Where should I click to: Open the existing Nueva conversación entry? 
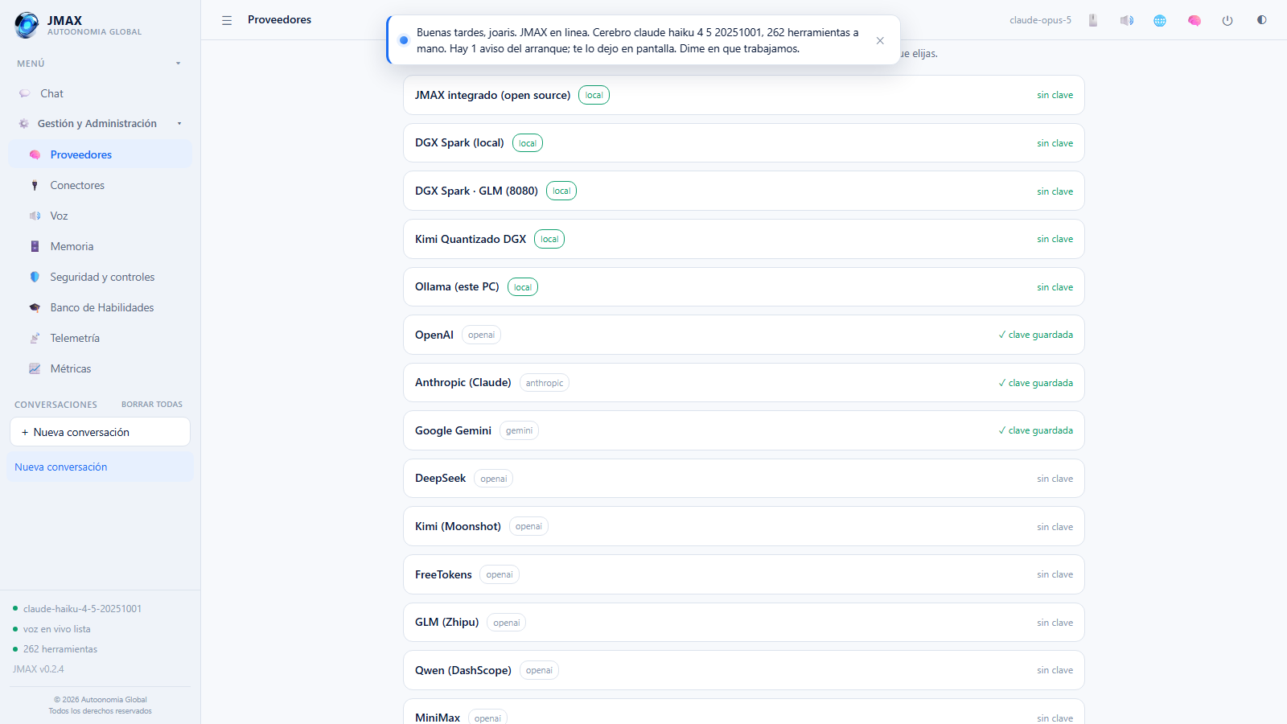tap(101, 467)
